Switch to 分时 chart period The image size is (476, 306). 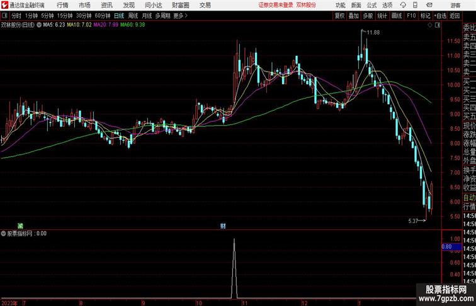[x=16, y=16]
